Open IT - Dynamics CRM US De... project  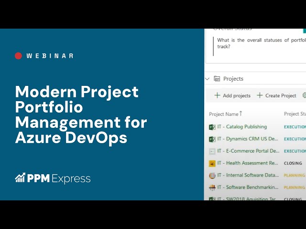(x=248, y=139)
